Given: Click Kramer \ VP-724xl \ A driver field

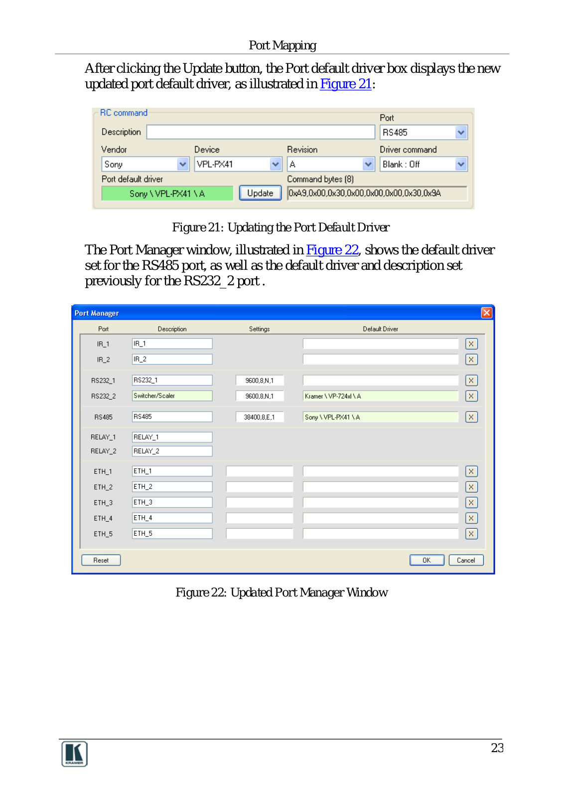Looking at the screenshot, I should point(381,396).
